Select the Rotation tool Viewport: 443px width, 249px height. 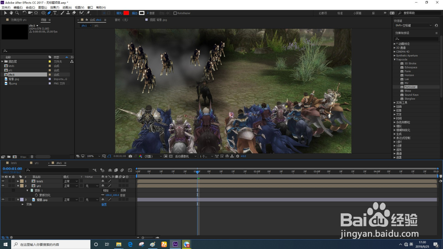click(24, 13)
